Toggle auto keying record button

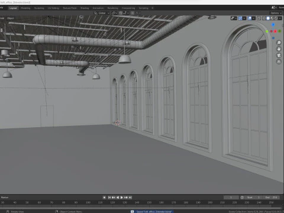tap(104, 197)
